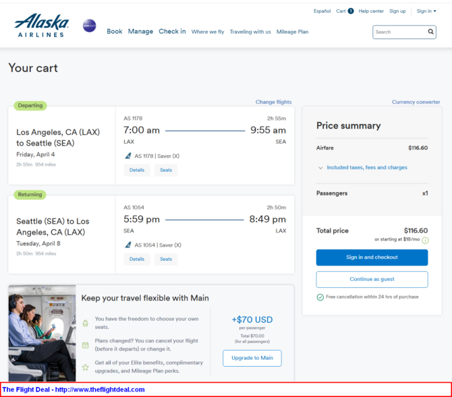This screenshot has height=397, width=452.
Task: Click the 9:55 am arrival time
Action: 268,130
